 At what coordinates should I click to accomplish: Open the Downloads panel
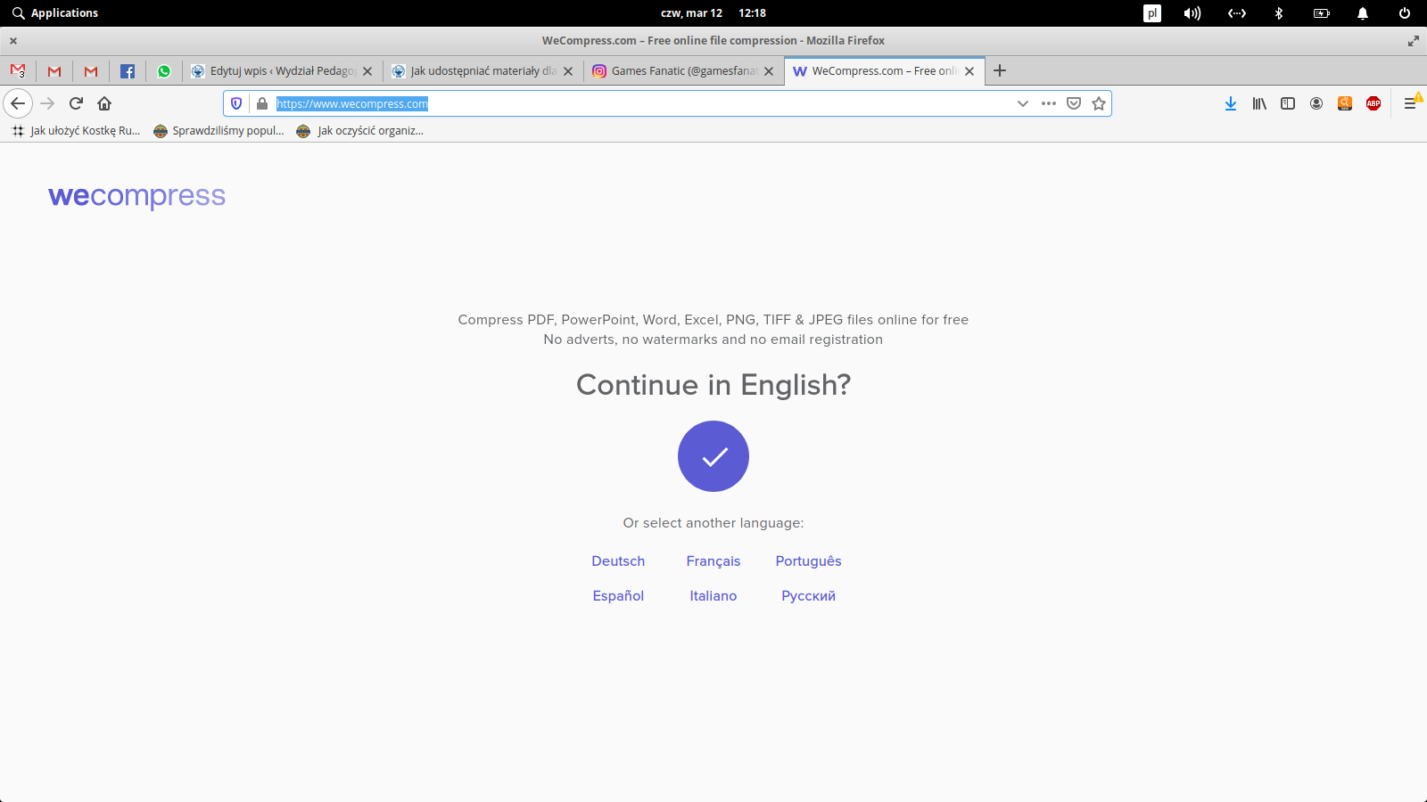(x=1231, y=103)
